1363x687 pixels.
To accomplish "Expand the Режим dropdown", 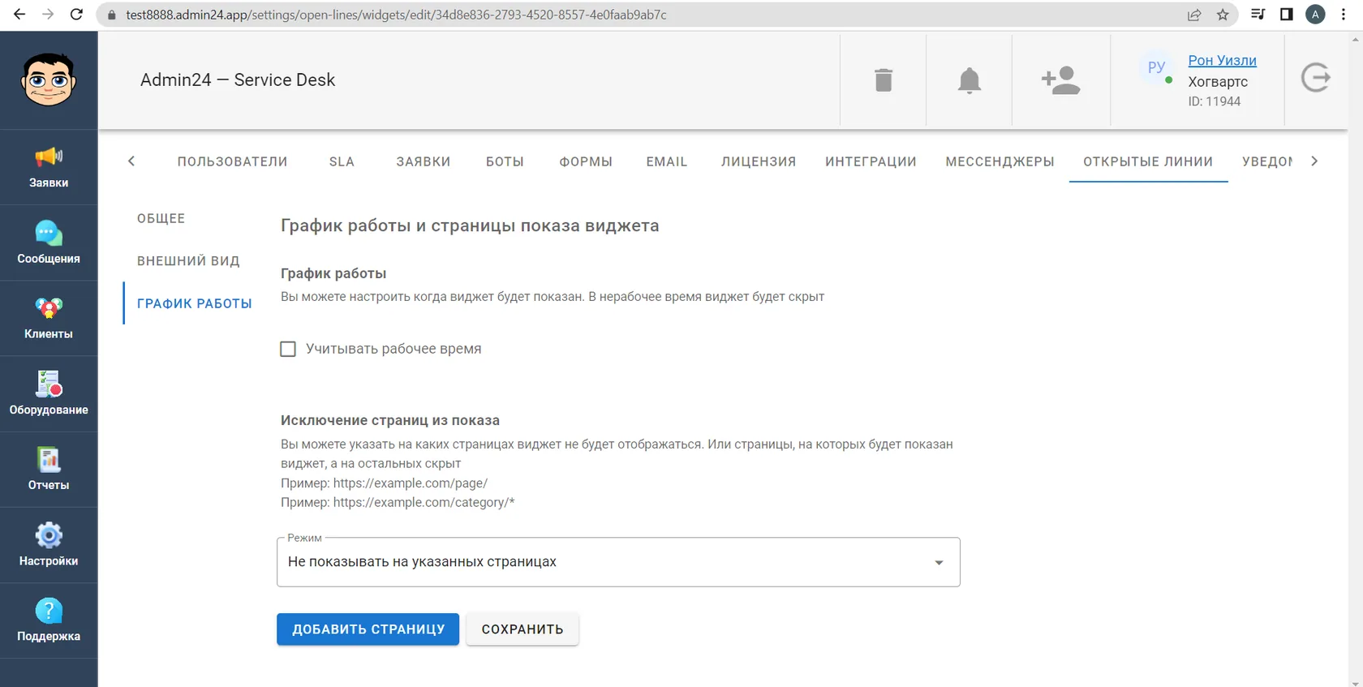I will [x=618, y=562].
